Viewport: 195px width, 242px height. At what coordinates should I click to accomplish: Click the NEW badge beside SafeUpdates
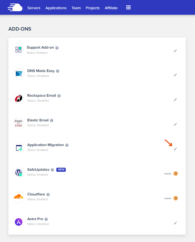pos(61,170)
